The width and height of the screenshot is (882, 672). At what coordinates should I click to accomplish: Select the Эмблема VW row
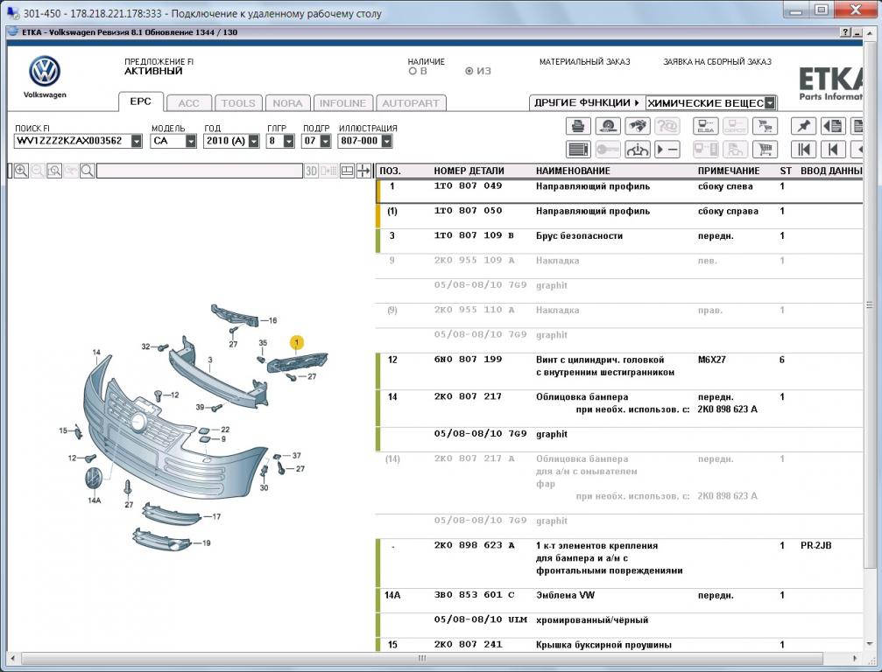click(x=618, y=600)
